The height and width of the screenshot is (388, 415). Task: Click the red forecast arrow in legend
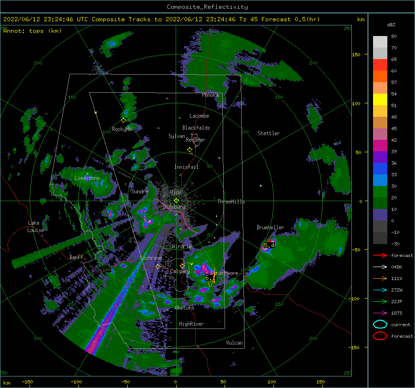pos(380,255)
